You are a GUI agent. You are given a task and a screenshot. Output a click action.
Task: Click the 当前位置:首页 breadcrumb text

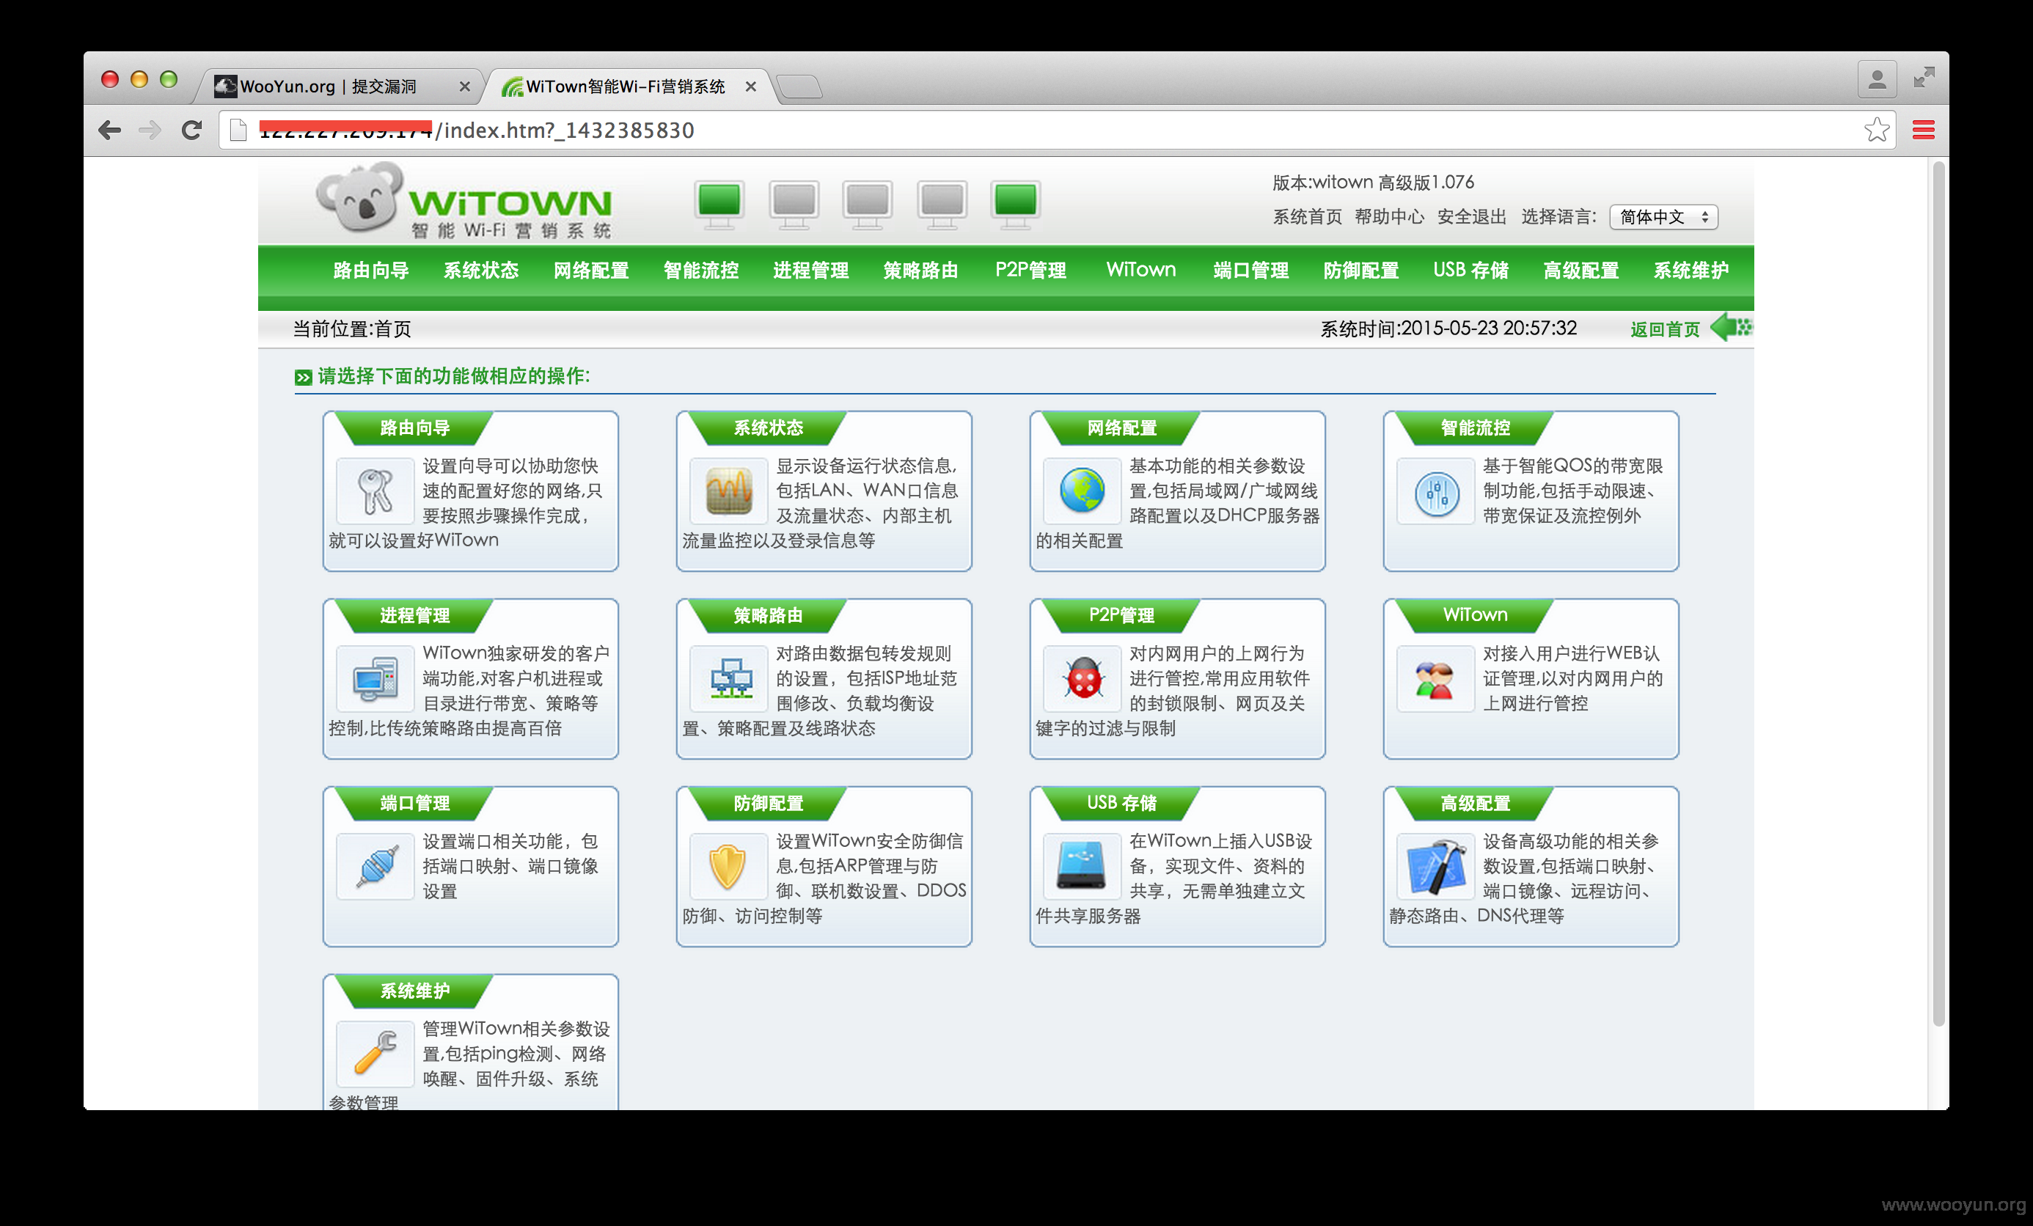coord(352,329)
